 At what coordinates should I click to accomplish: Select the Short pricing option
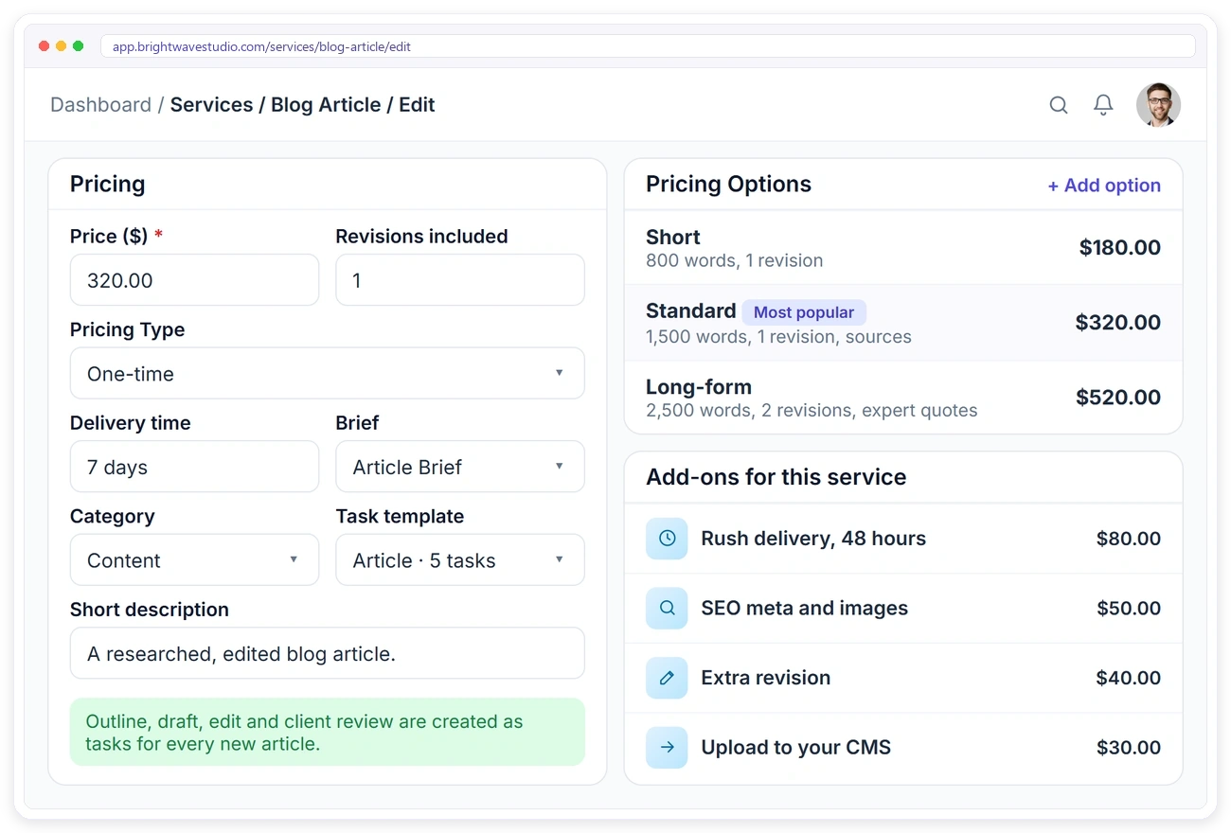pos(903,248)
